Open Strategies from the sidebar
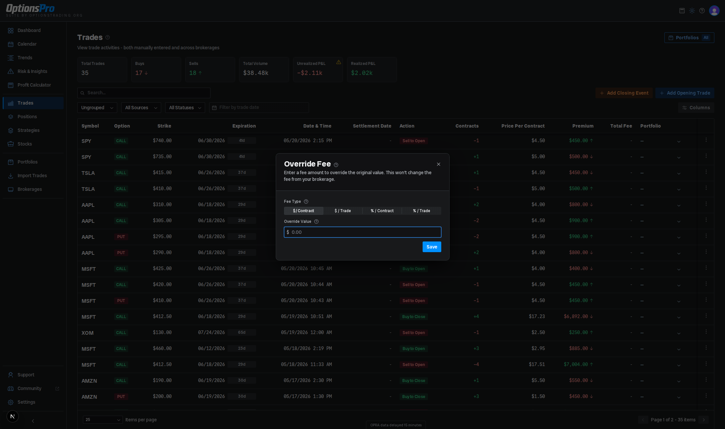 click(x=33, y=130)
